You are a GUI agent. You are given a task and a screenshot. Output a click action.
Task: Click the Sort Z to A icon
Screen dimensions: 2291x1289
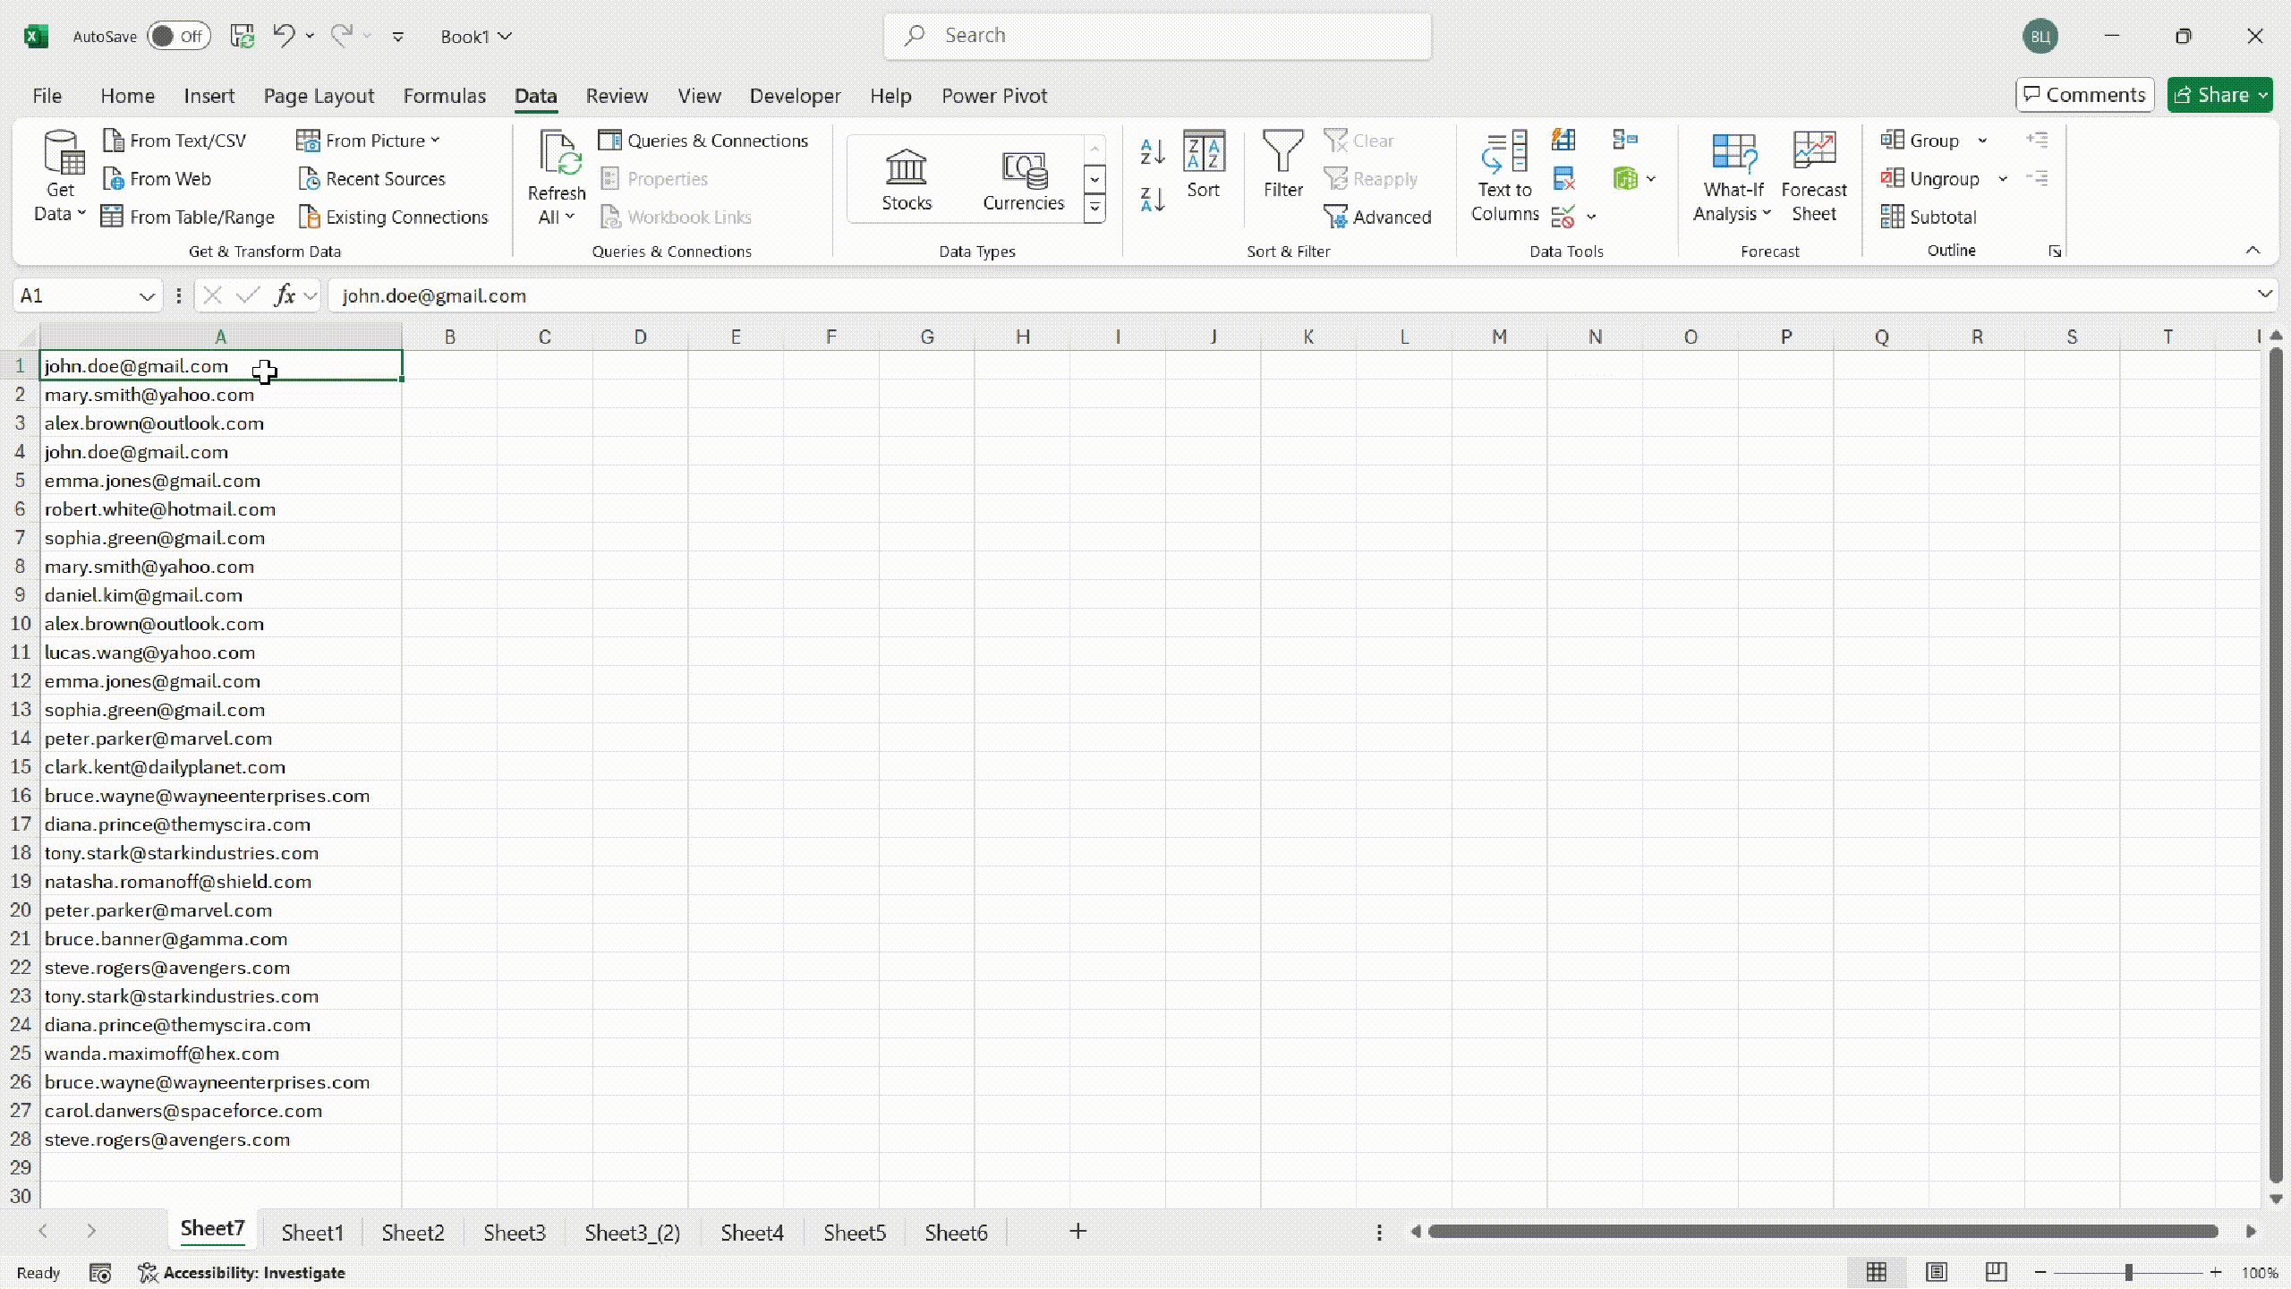click(1153, 199)
